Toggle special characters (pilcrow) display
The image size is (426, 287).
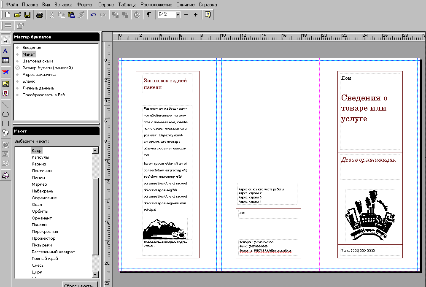pos(148,15)
